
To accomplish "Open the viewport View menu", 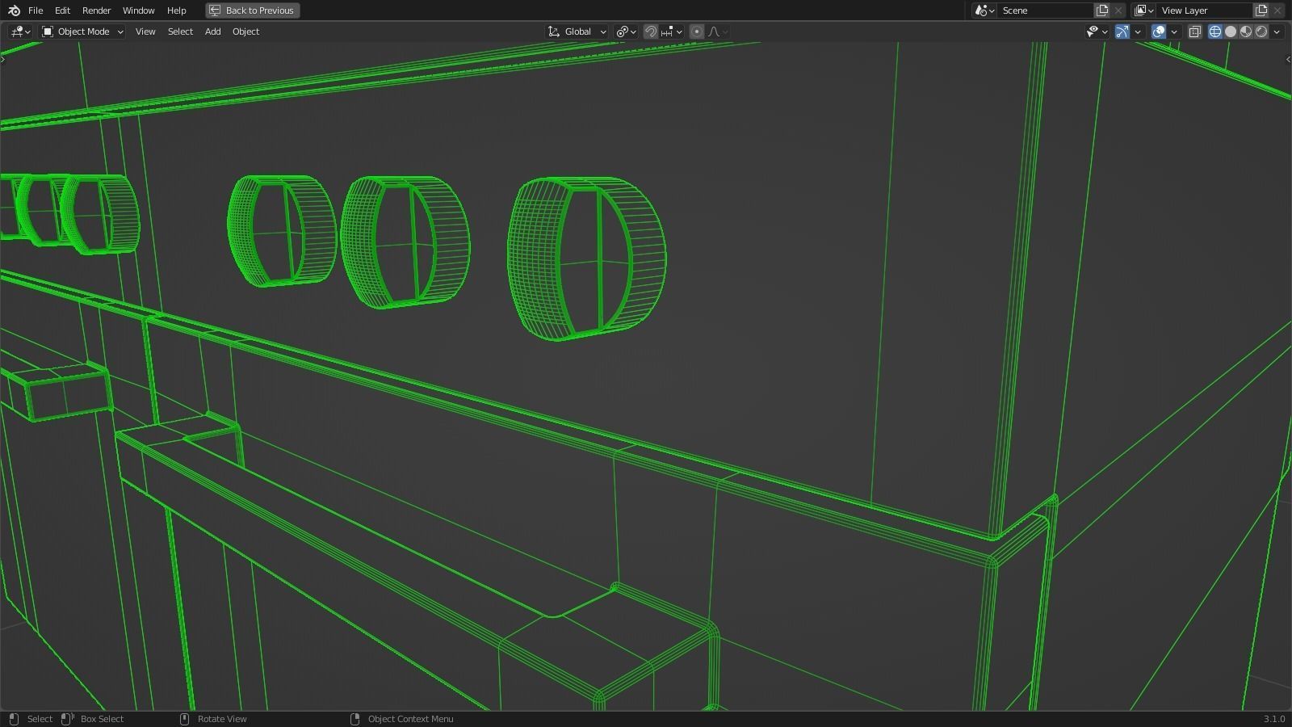I will [x=145, y=32].
